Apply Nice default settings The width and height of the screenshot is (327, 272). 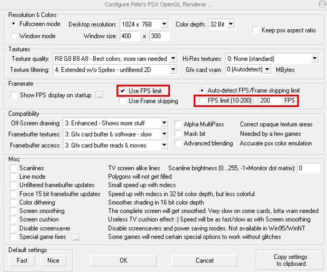point(53,261)
